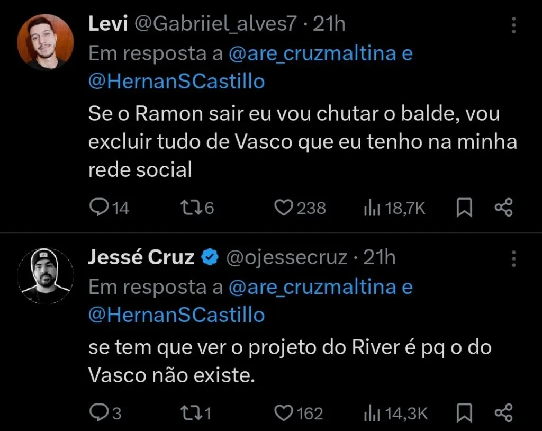Viewport: 542px width, 431px height.
Task: Like Jessé Cruz's tweet showing 162 likes
Action: point(284,412)
